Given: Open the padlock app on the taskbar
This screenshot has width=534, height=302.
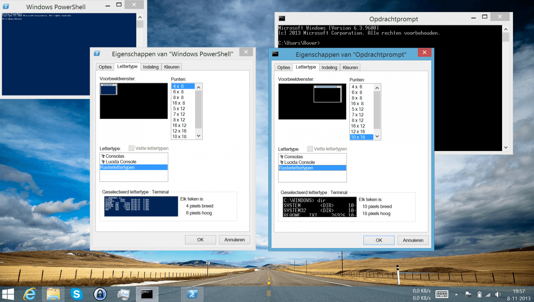Looking at the screenshot, I should pyautogui.click(x=100, y=294).
